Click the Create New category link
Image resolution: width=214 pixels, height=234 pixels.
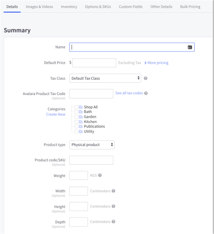[x=56, y=114]
